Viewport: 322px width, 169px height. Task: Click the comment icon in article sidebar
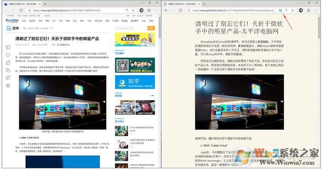8,47
